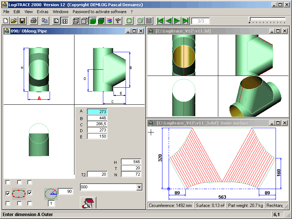Go to the first page with the green arrow
Viewport: 292px width, 219px height.
(x=160, y=21)
